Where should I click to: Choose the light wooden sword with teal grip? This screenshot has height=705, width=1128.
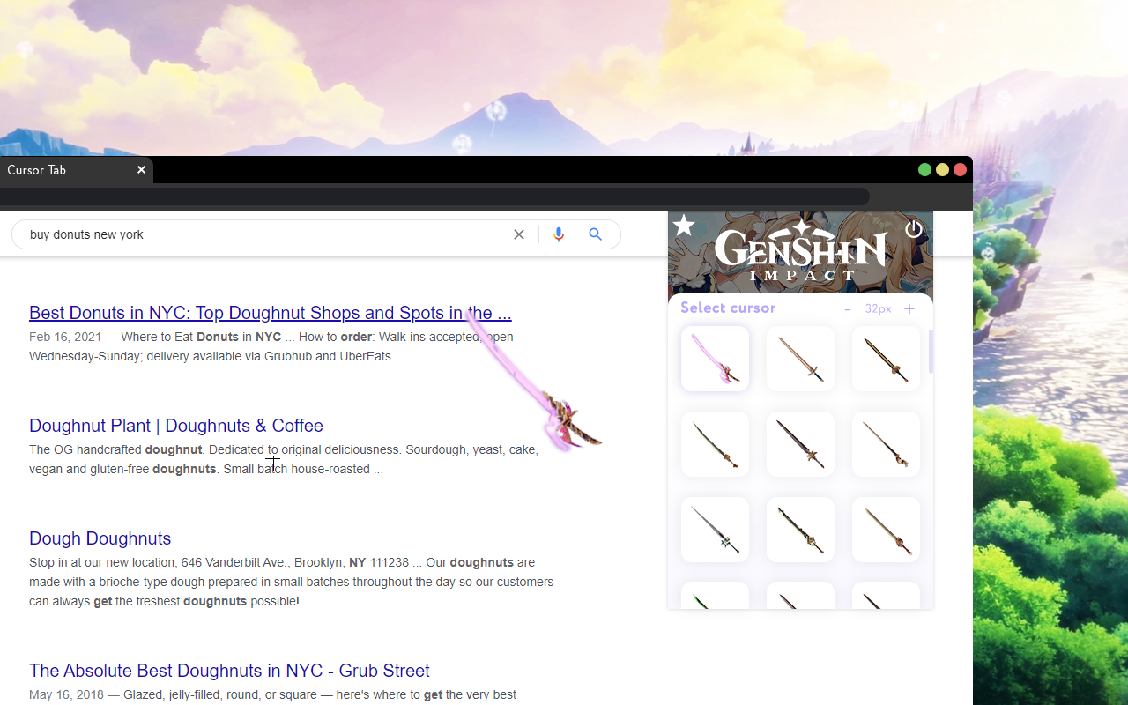800,359
